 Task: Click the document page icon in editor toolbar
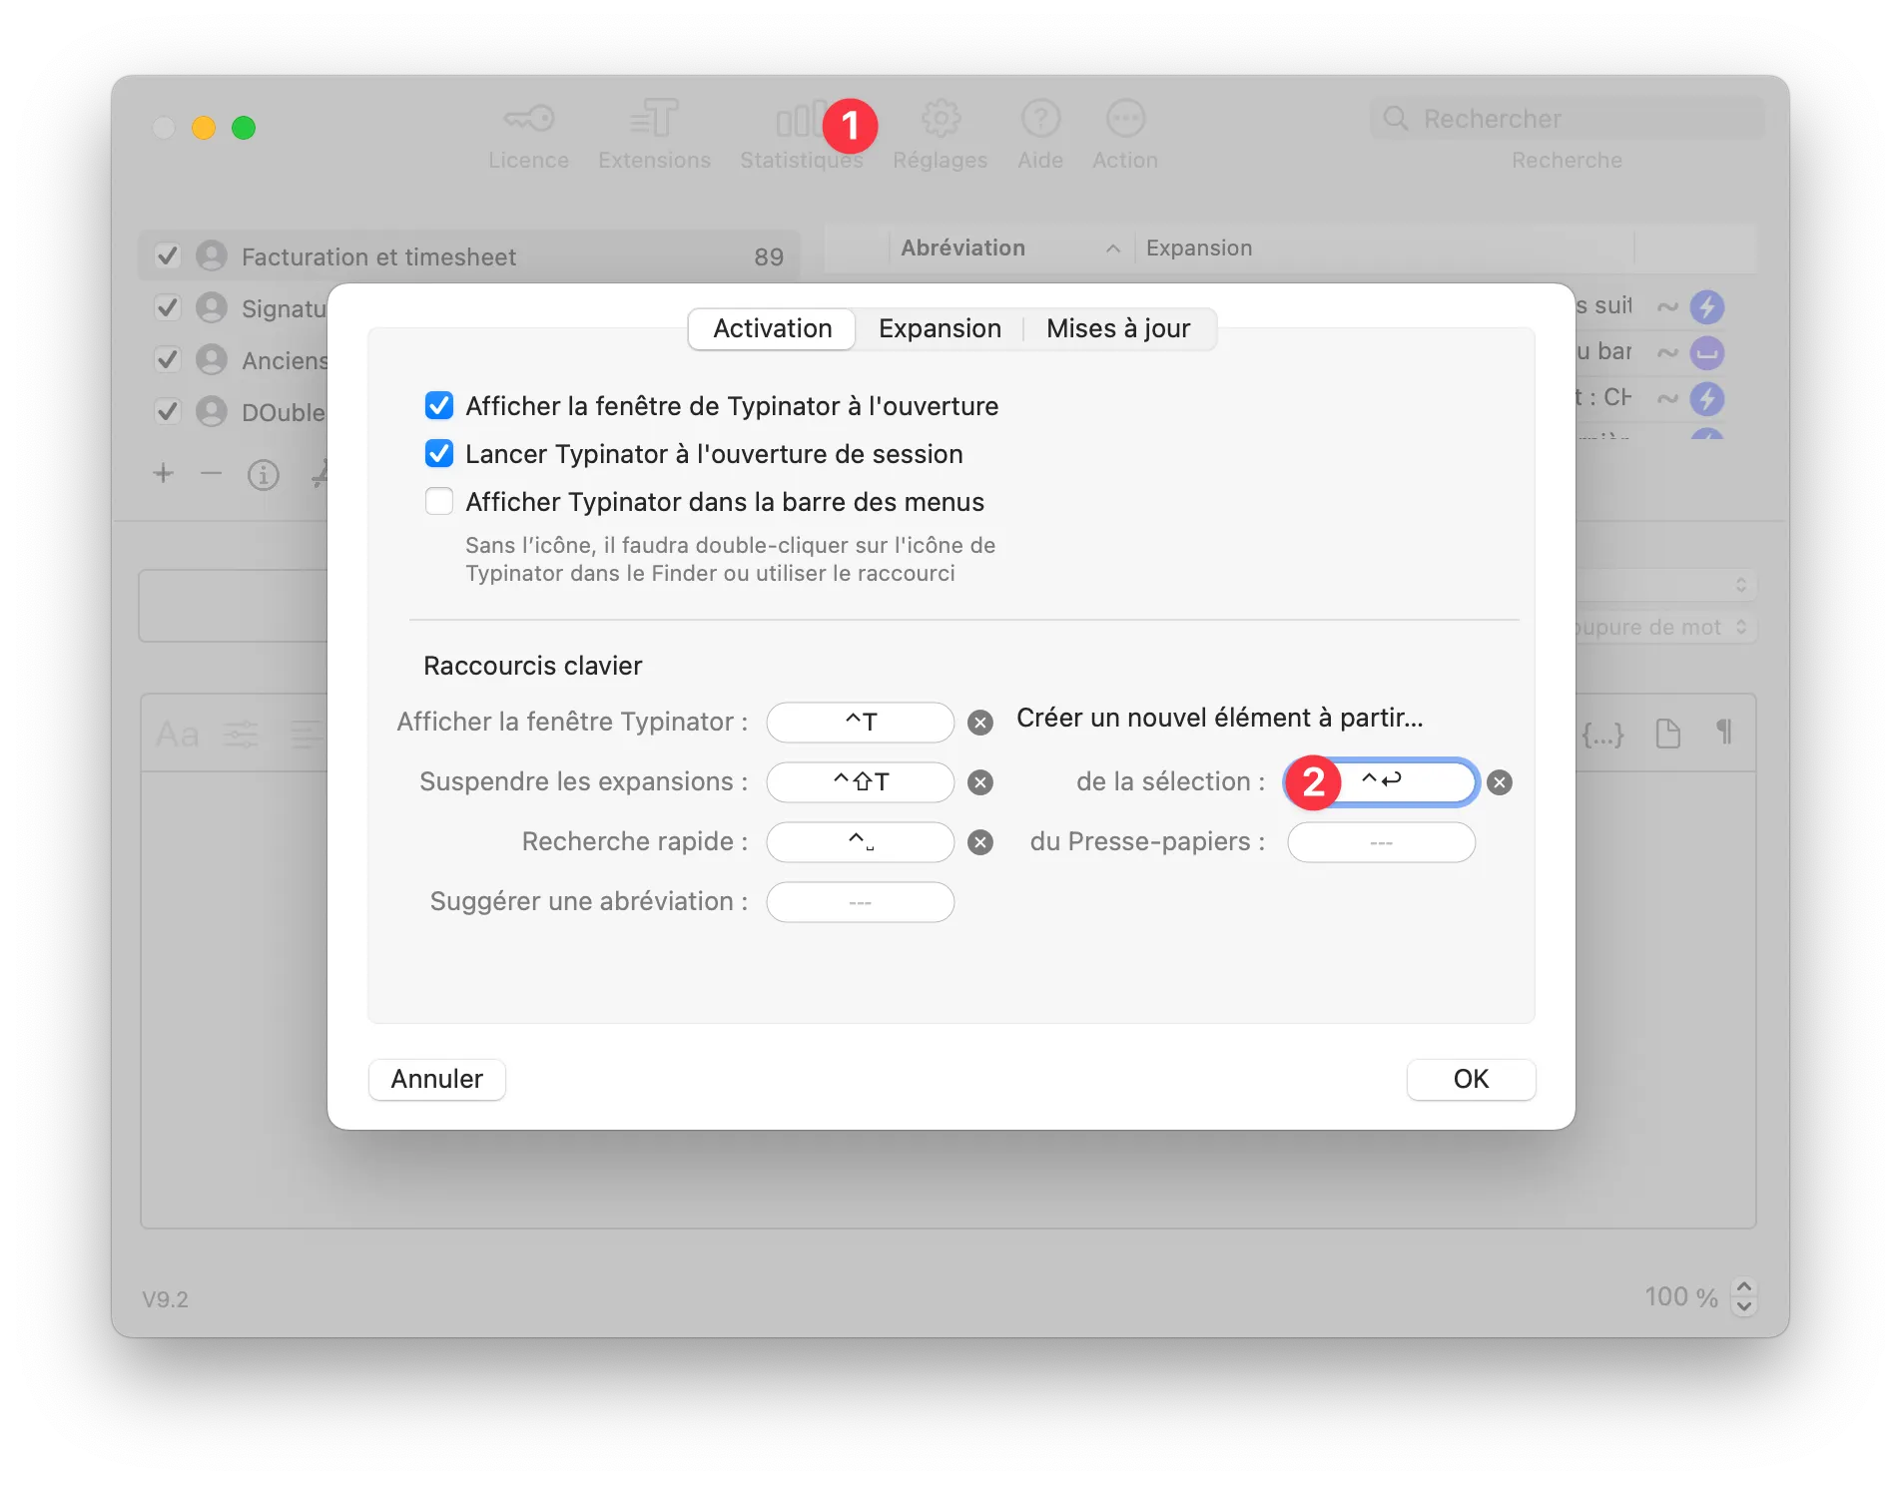click(x=1667, y=734)
